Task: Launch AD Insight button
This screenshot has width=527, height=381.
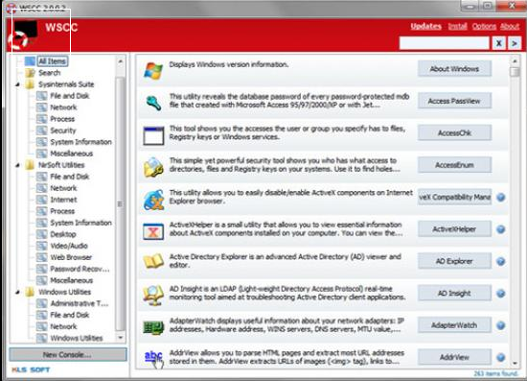Action: point(454,293)
